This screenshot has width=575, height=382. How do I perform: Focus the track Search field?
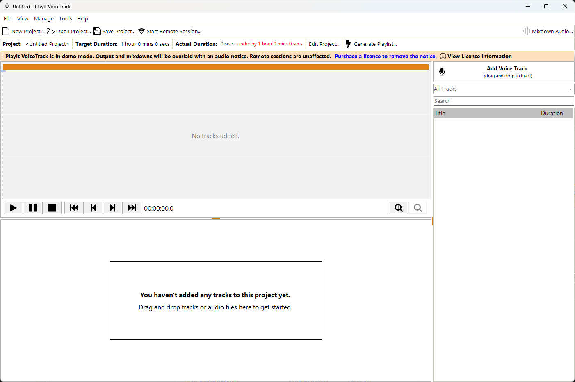pos(504,101)
